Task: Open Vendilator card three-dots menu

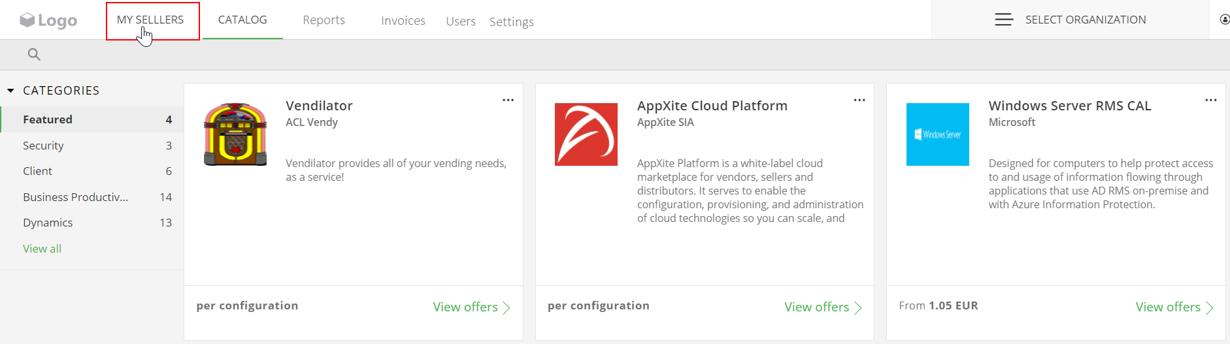Action: 508,100
